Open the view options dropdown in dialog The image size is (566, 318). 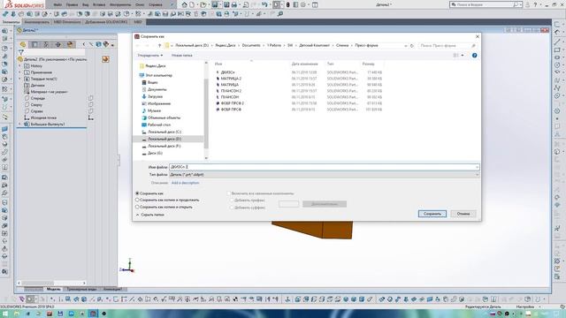tap(463, 55)
